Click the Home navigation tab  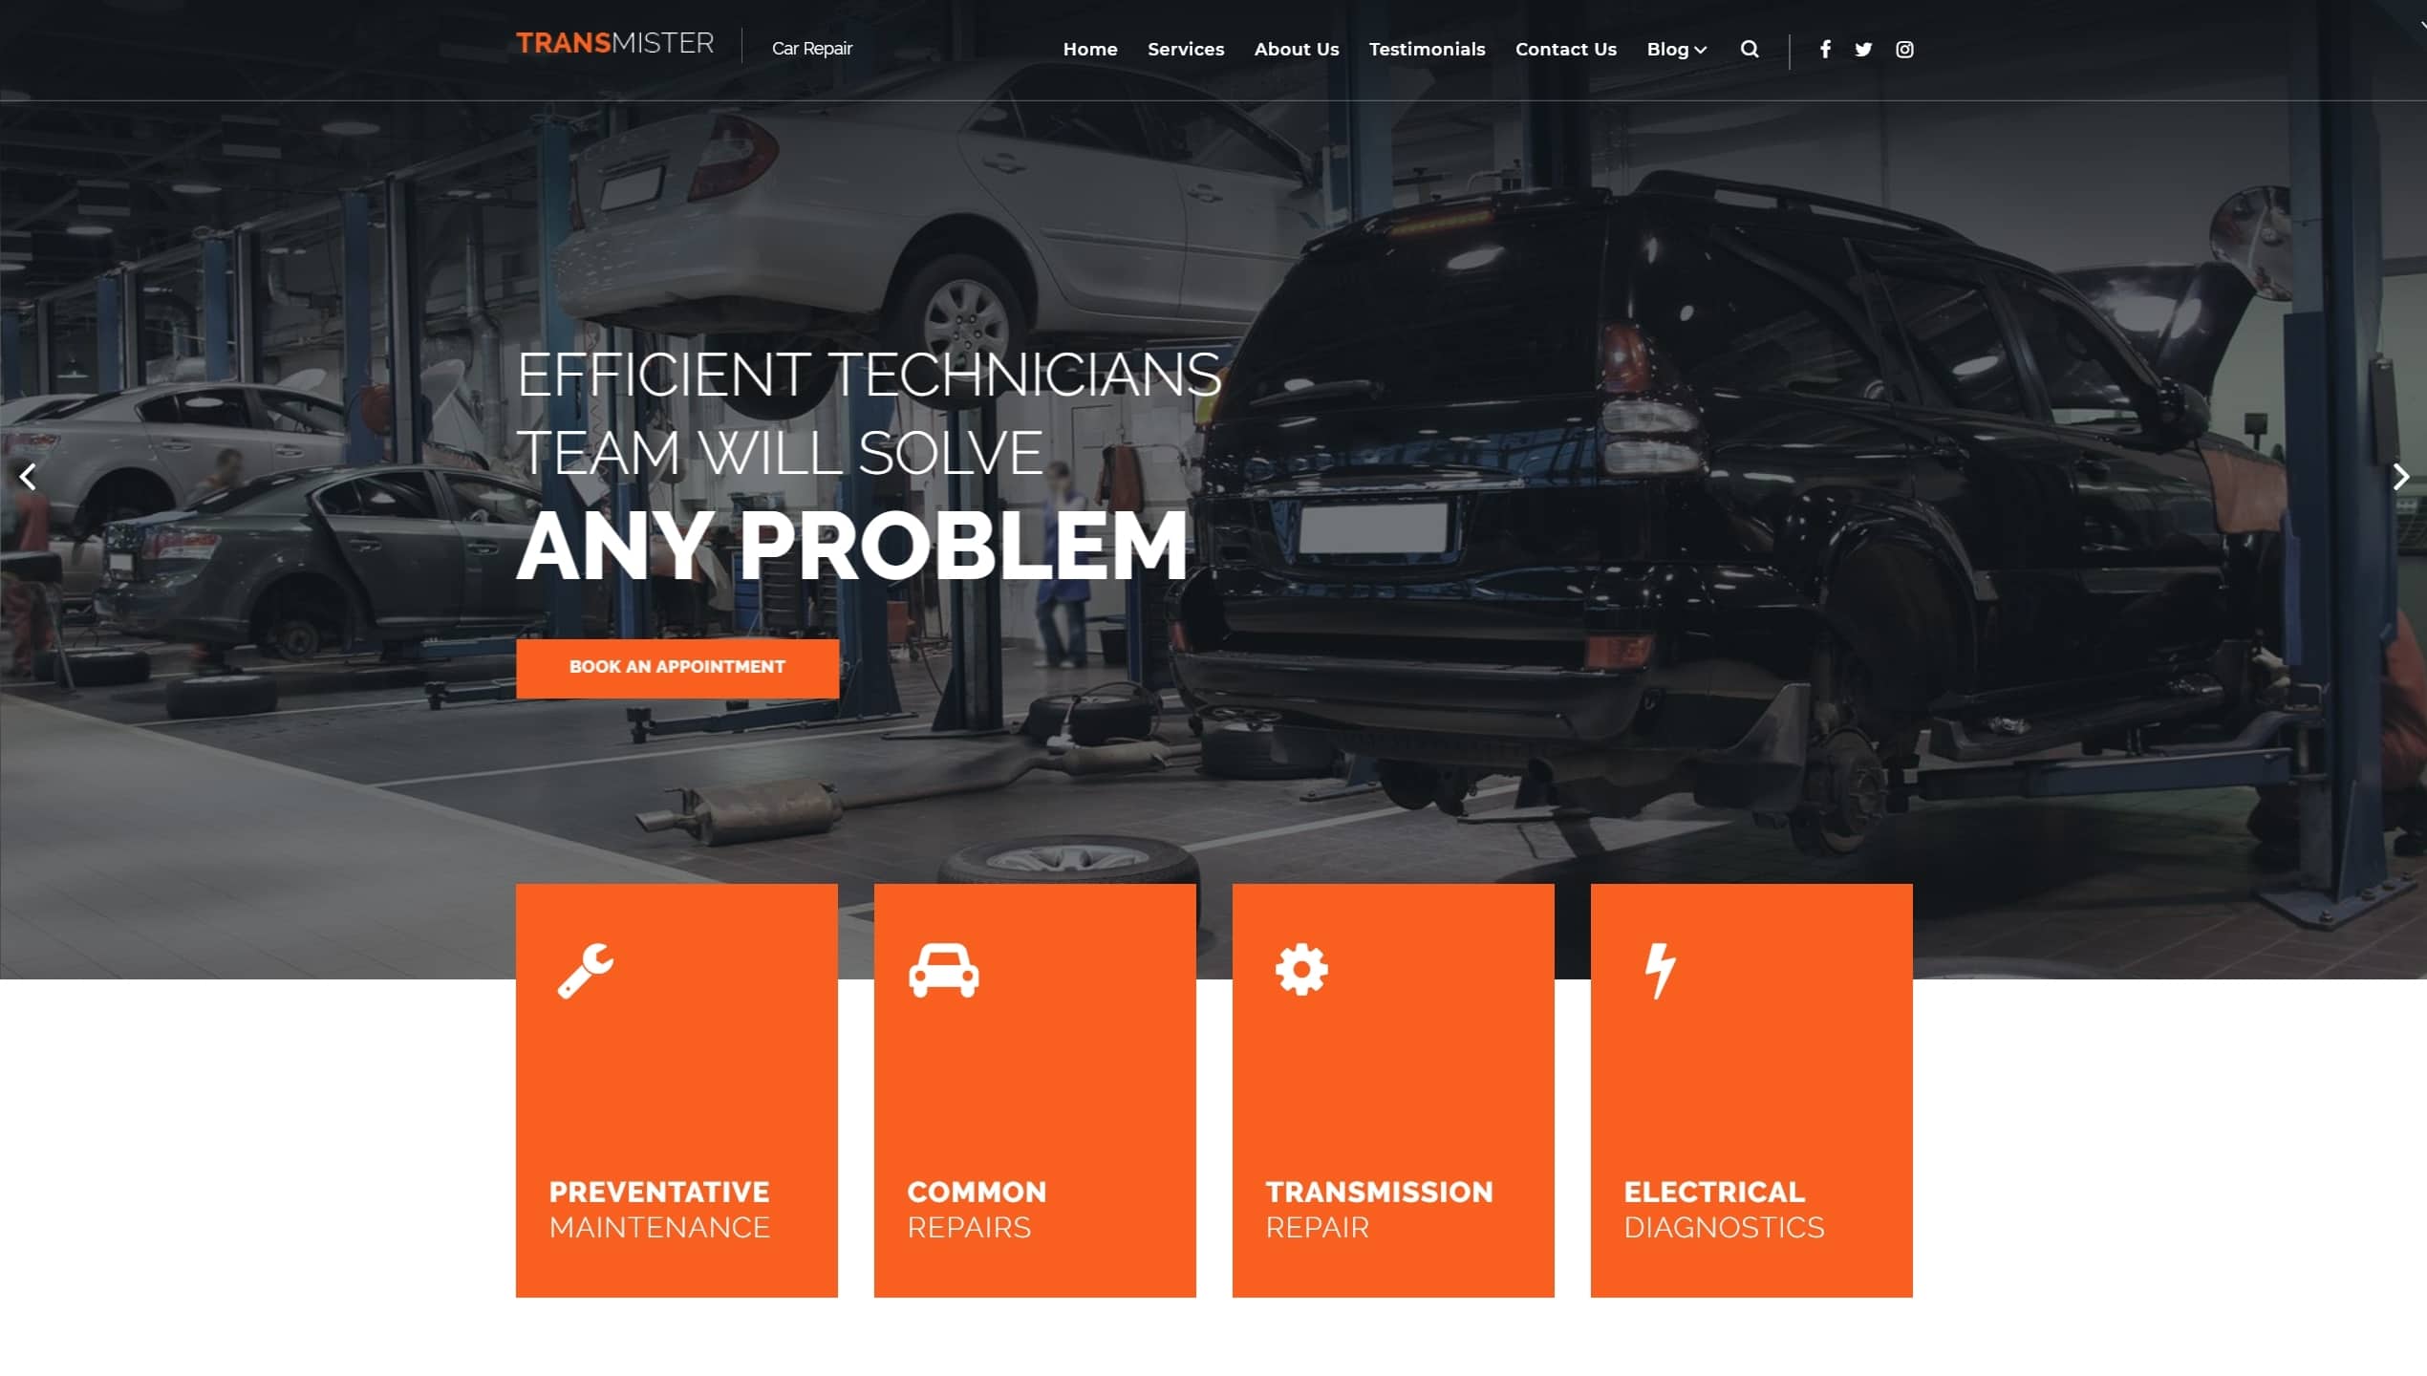pos(1090,49)
